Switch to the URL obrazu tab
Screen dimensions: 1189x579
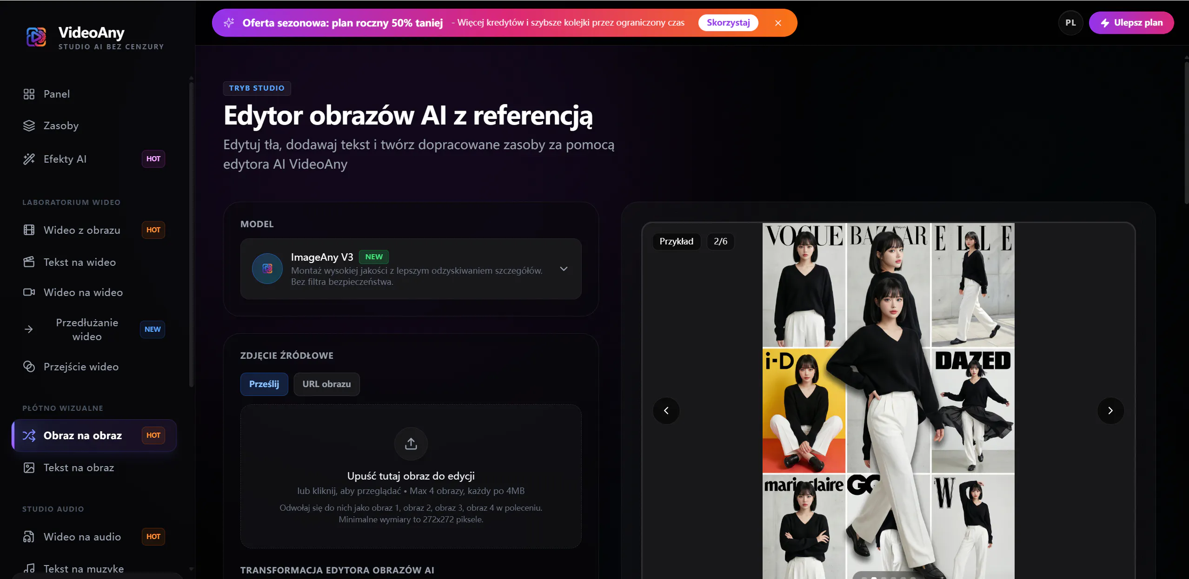pyautogui.click(x=326, y=384)
